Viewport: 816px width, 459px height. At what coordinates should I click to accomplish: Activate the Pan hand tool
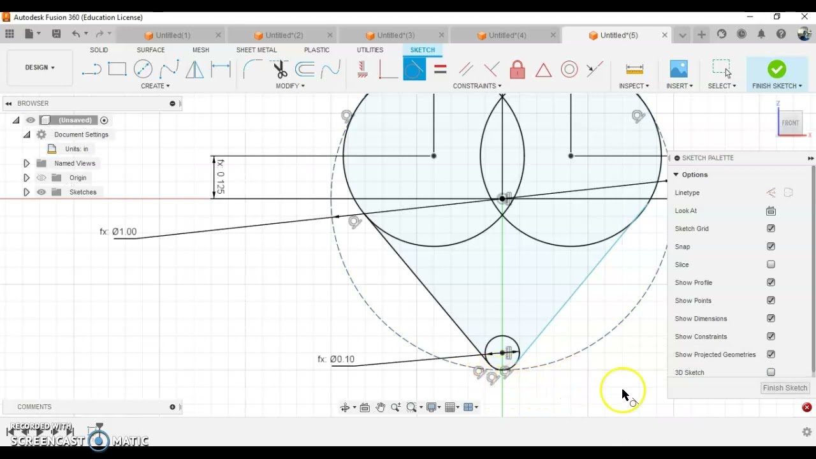(381, 407)
